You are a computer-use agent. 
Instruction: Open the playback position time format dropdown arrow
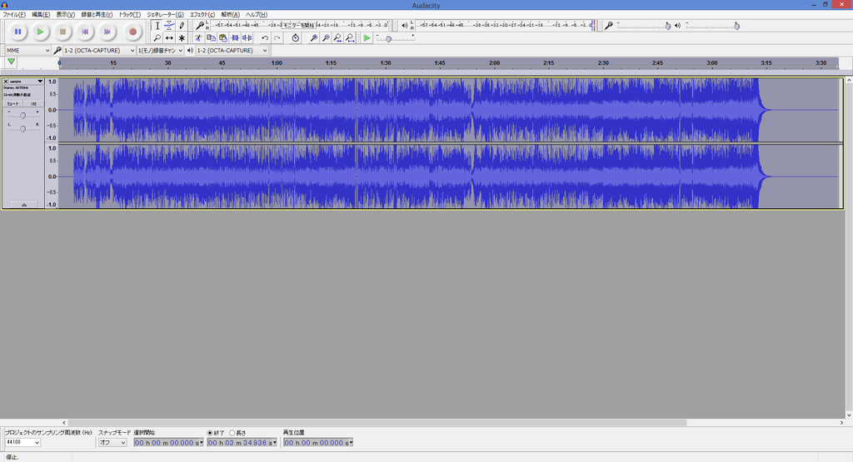351,442
